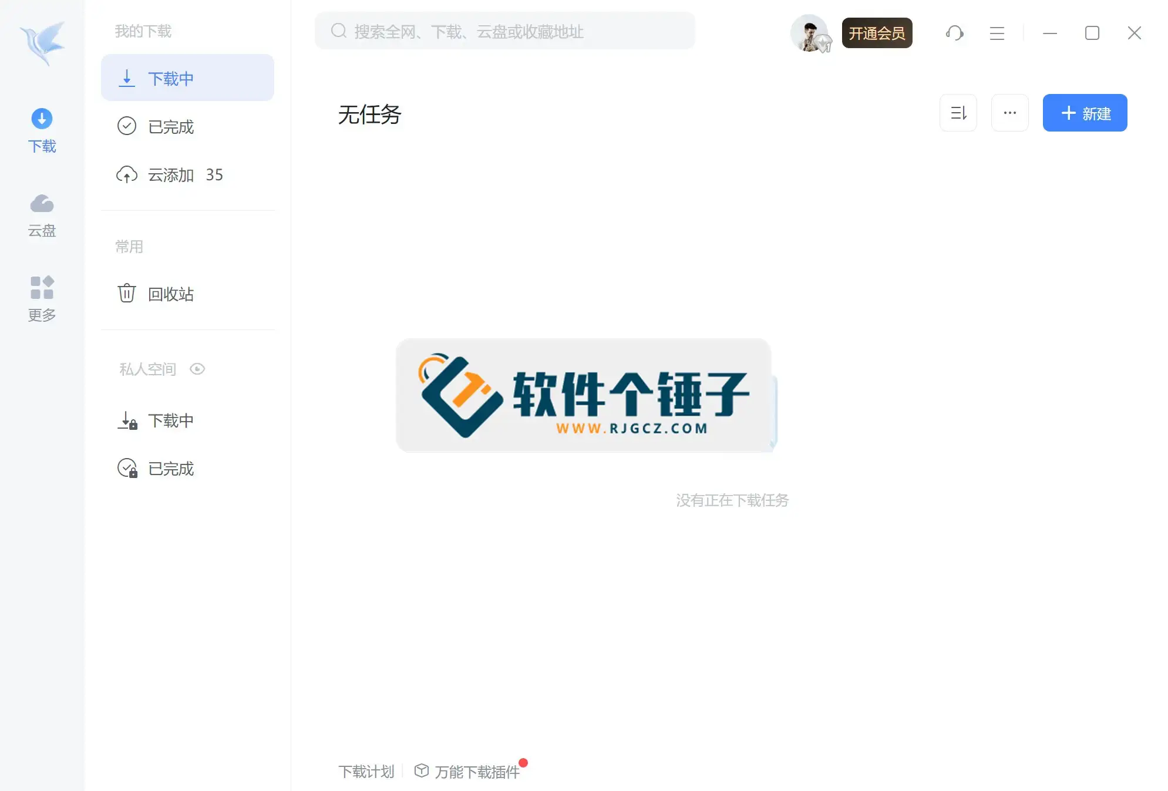Open the 更多 more apps icon
1168x791 pixels.
(x=42, y=287)
